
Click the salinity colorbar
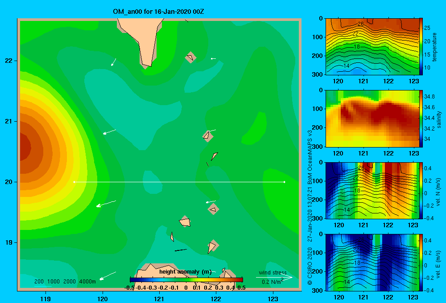pos(421,119)
